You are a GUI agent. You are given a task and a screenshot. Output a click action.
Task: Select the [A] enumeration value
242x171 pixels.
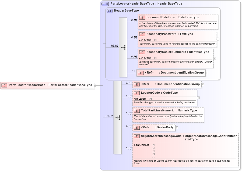click(153, 144)
